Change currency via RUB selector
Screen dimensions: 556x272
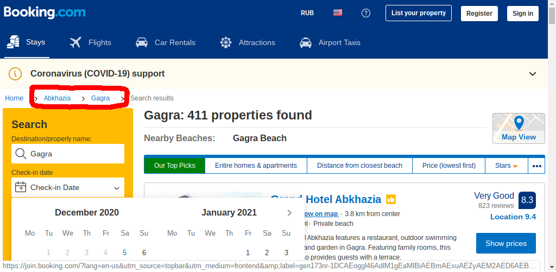(307, 13)
